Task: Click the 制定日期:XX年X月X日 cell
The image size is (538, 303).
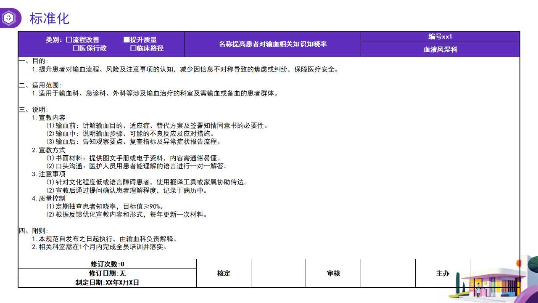Action: coord(107,283)
